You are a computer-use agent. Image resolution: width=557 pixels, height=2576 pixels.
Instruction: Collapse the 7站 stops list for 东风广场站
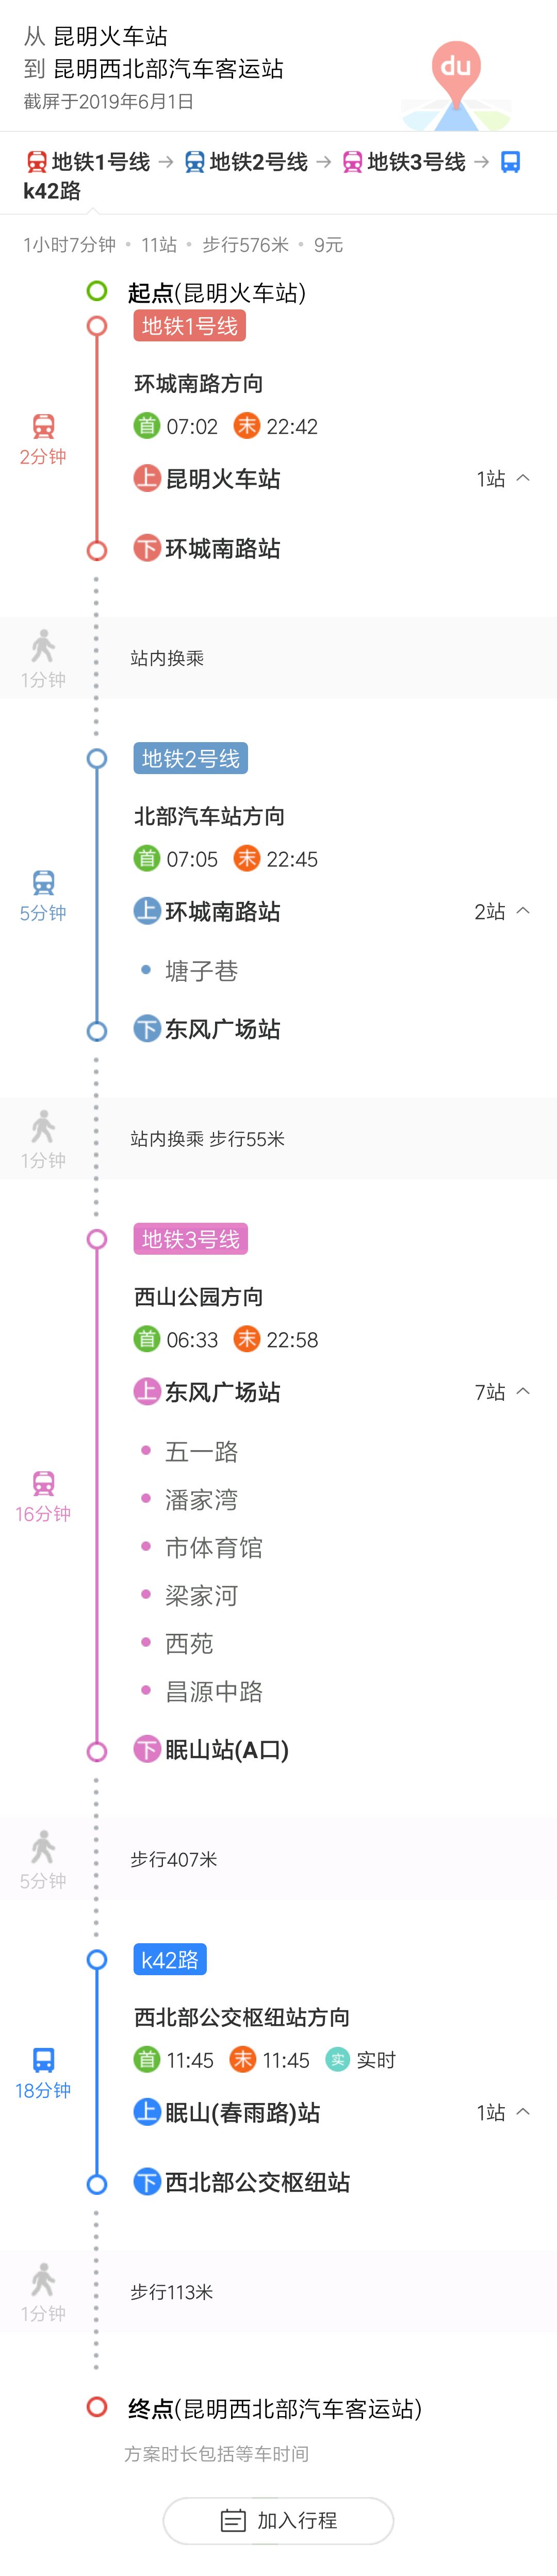coord(523,1391)
